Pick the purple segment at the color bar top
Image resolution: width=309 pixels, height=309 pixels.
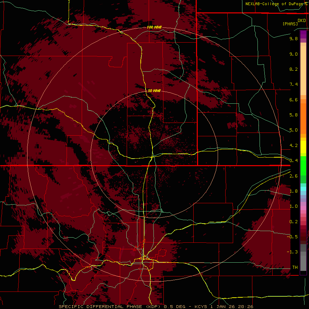click(x=303, y=34)
